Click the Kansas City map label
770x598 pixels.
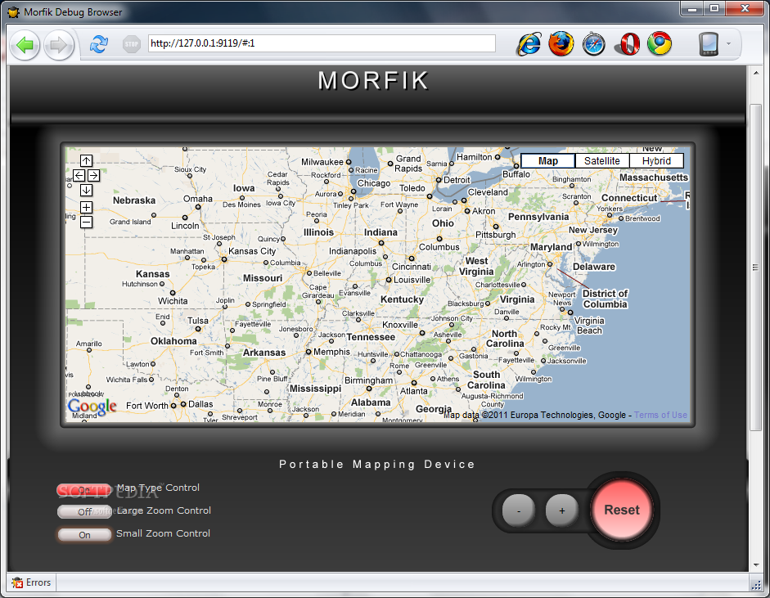252,251
